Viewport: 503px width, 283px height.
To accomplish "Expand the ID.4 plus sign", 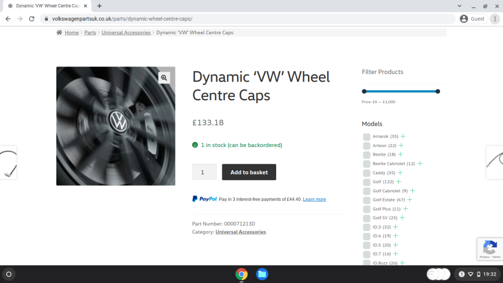I will click(395, 236).
